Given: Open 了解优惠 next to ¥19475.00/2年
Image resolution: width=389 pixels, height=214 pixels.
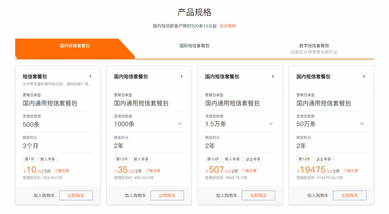Looking at the screenshot, I should click(x=351, y=171).
